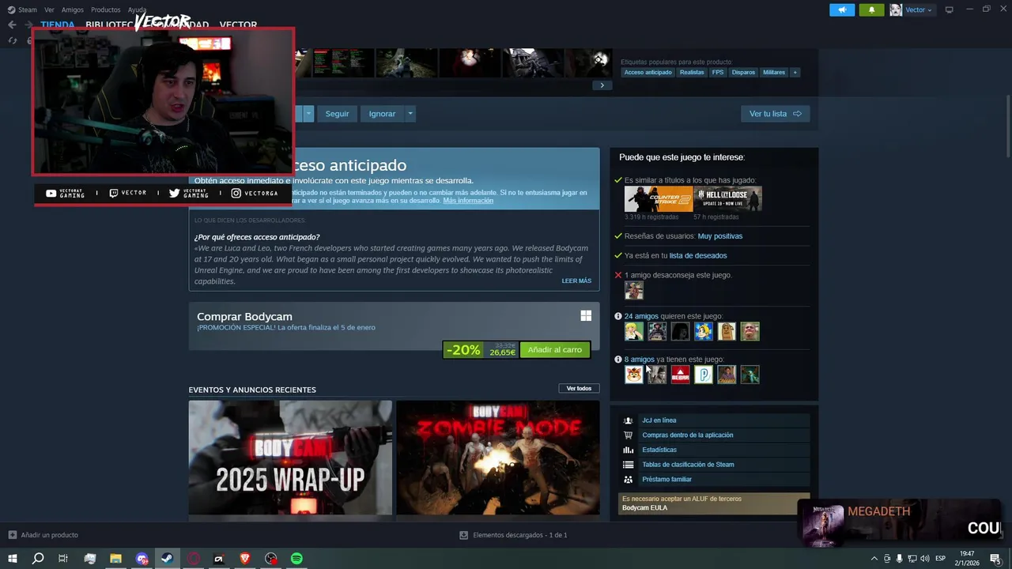Image resolution: width=1012 pixels, height=569 pixels.
Task: Open Task View on the taskbar
Action: 63,559
